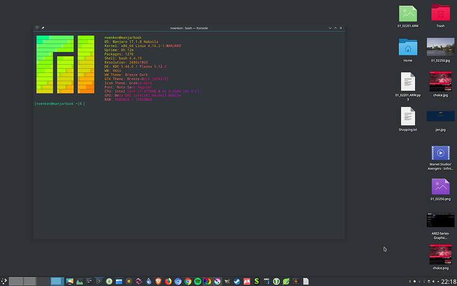Launch Firefox from the taskbar
The width and height of the screenshot is (457, 286).
[168, 282]
